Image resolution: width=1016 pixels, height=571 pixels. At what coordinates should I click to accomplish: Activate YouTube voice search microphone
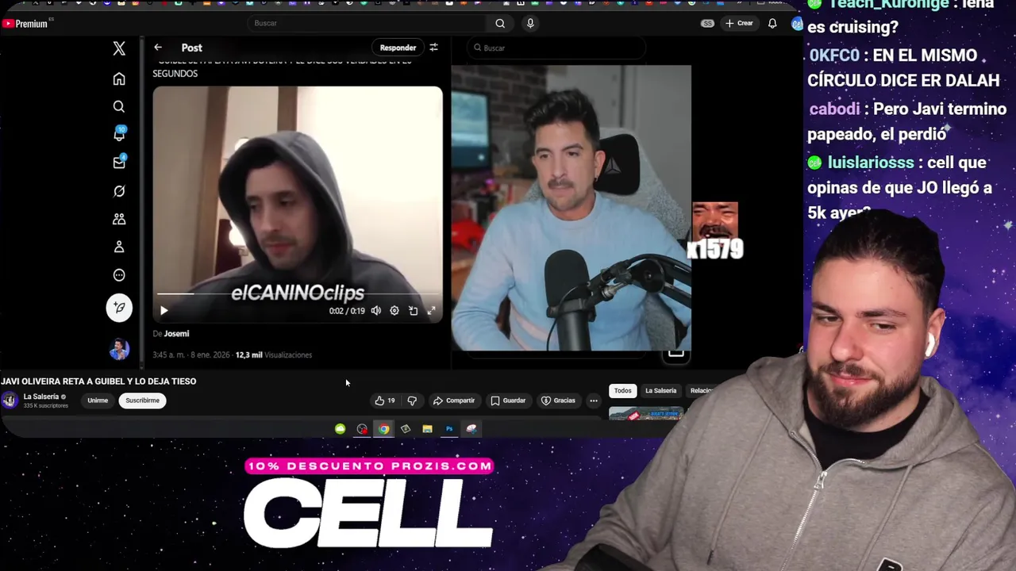tap(530, 23)
